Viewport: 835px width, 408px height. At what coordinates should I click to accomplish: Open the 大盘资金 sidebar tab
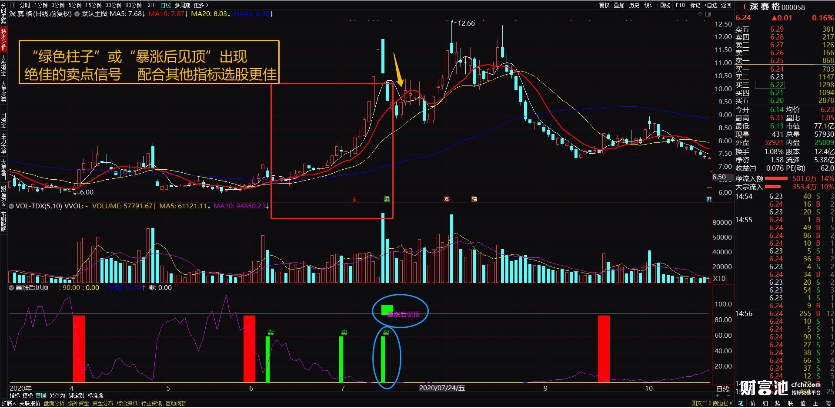click(3, 66)
